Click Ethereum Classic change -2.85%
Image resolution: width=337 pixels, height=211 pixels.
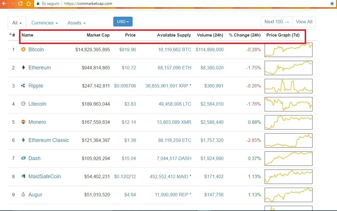(x=254, y=140)
